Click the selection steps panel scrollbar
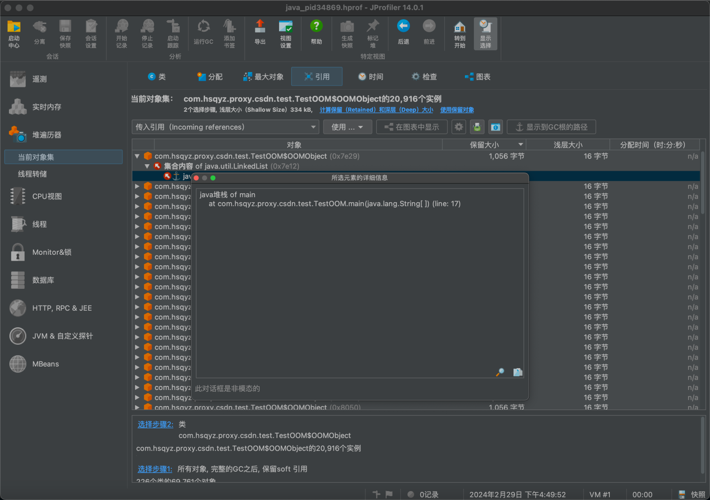710x500 pixels. (703, 446)
